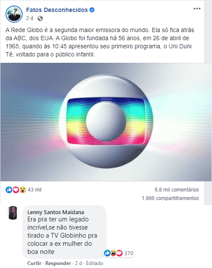The image size is (212, 268).
Task: Click the blue Like reaction icon under post
Action: pos(9,190)
